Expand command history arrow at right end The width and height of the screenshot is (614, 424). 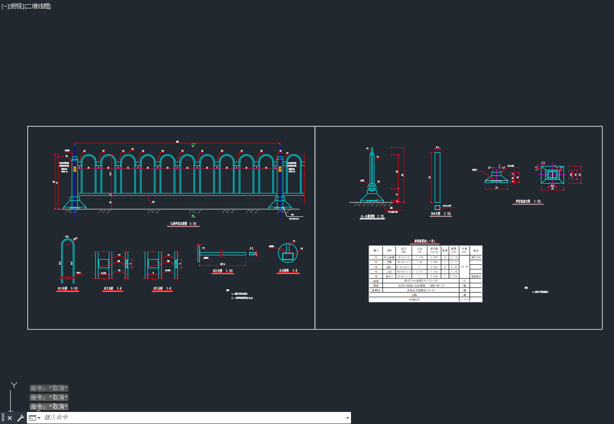pyautogui.click(x=347, y=418)
